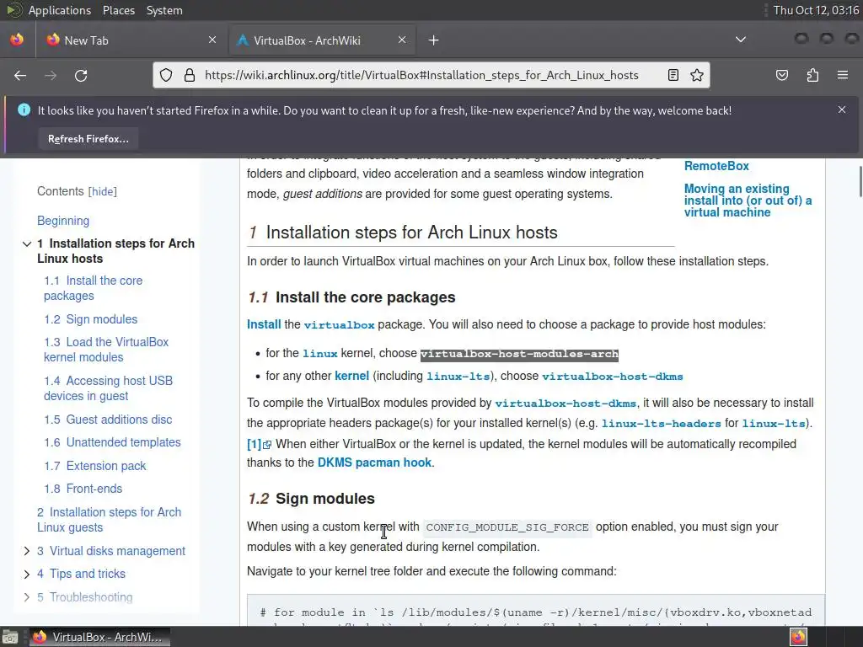The image size is (863, 647).
Task: Go to 1.4 Accessing host USB devices
Action: click(108, 388)
